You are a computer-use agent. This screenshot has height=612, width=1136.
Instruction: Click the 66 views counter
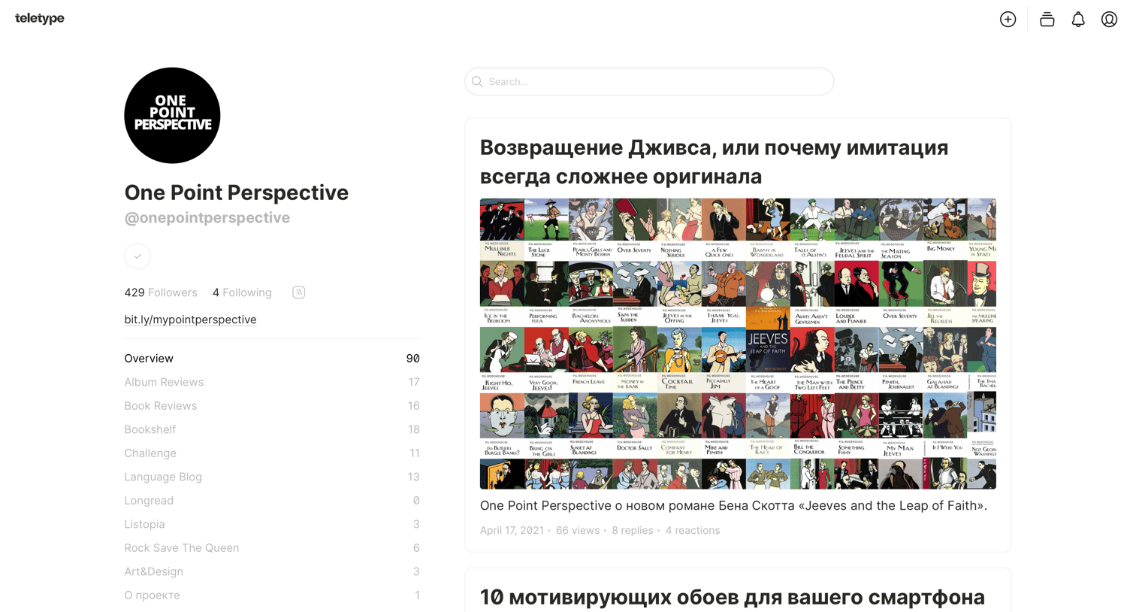point(578,531)
